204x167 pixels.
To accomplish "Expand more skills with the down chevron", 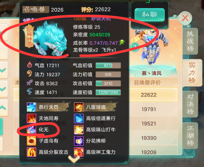I will (x=74, y=159).
